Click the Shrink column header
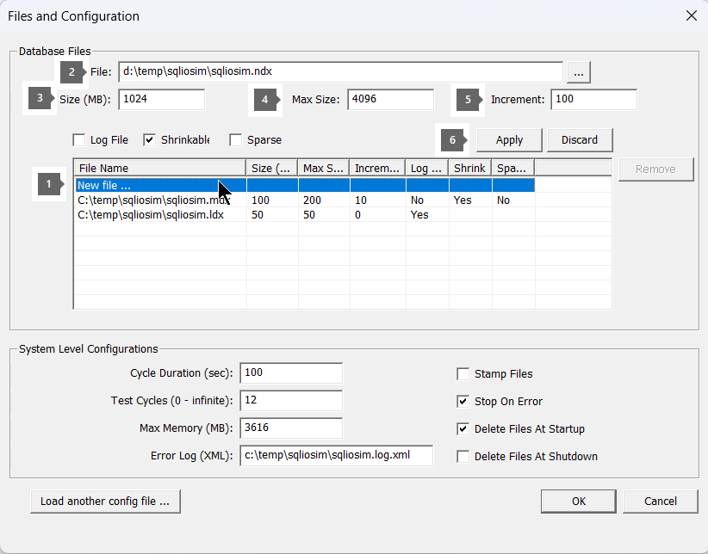 470,169
